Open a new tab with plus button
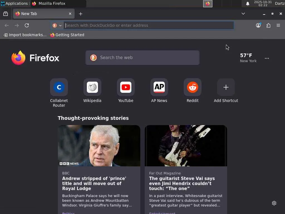The width and height of the screenshot is (285, 214). point(80,14)
